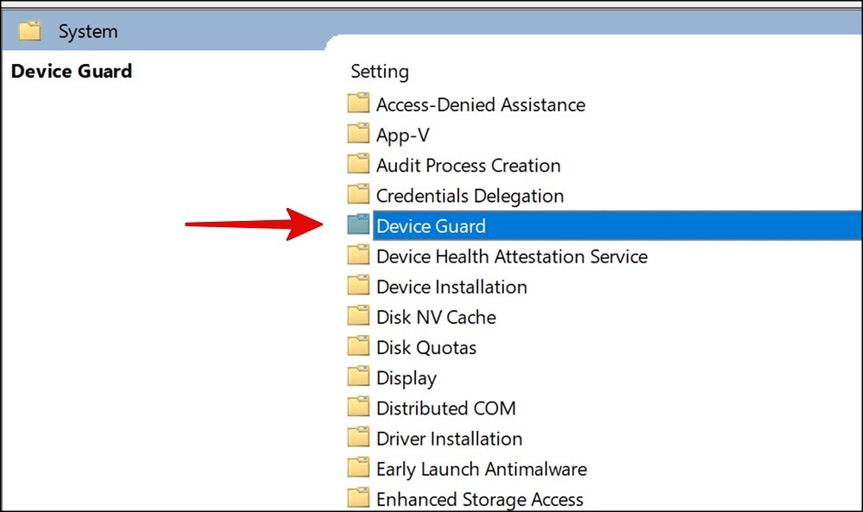
Task: Select the Driver Installation entry
Action: [449, 439]
